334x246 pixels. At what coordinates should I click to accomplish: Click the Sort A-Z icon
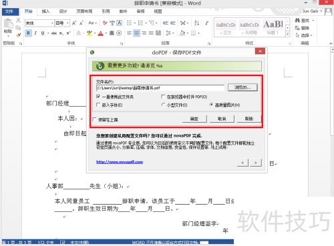pyautogui.click(x=196, y=23)
